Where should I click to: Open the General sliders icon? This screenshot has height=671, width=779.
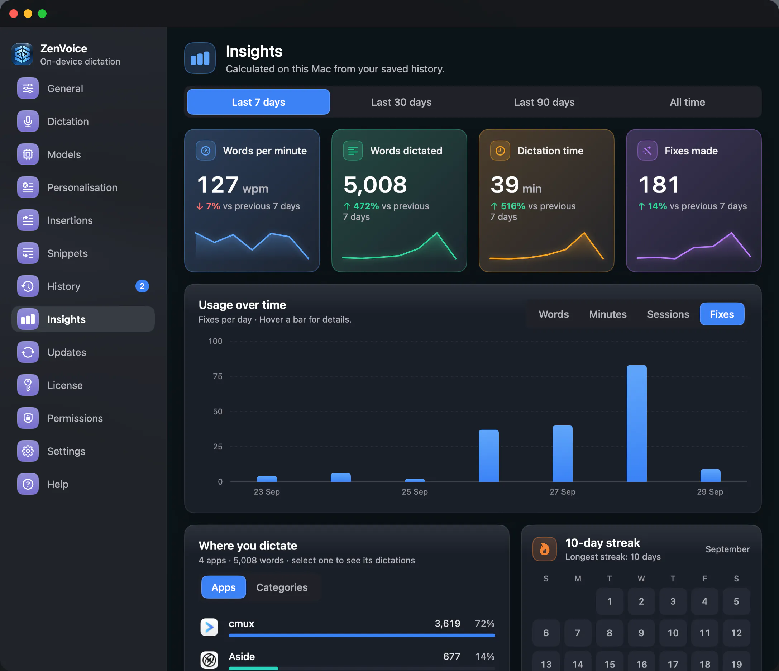[28, 89]
